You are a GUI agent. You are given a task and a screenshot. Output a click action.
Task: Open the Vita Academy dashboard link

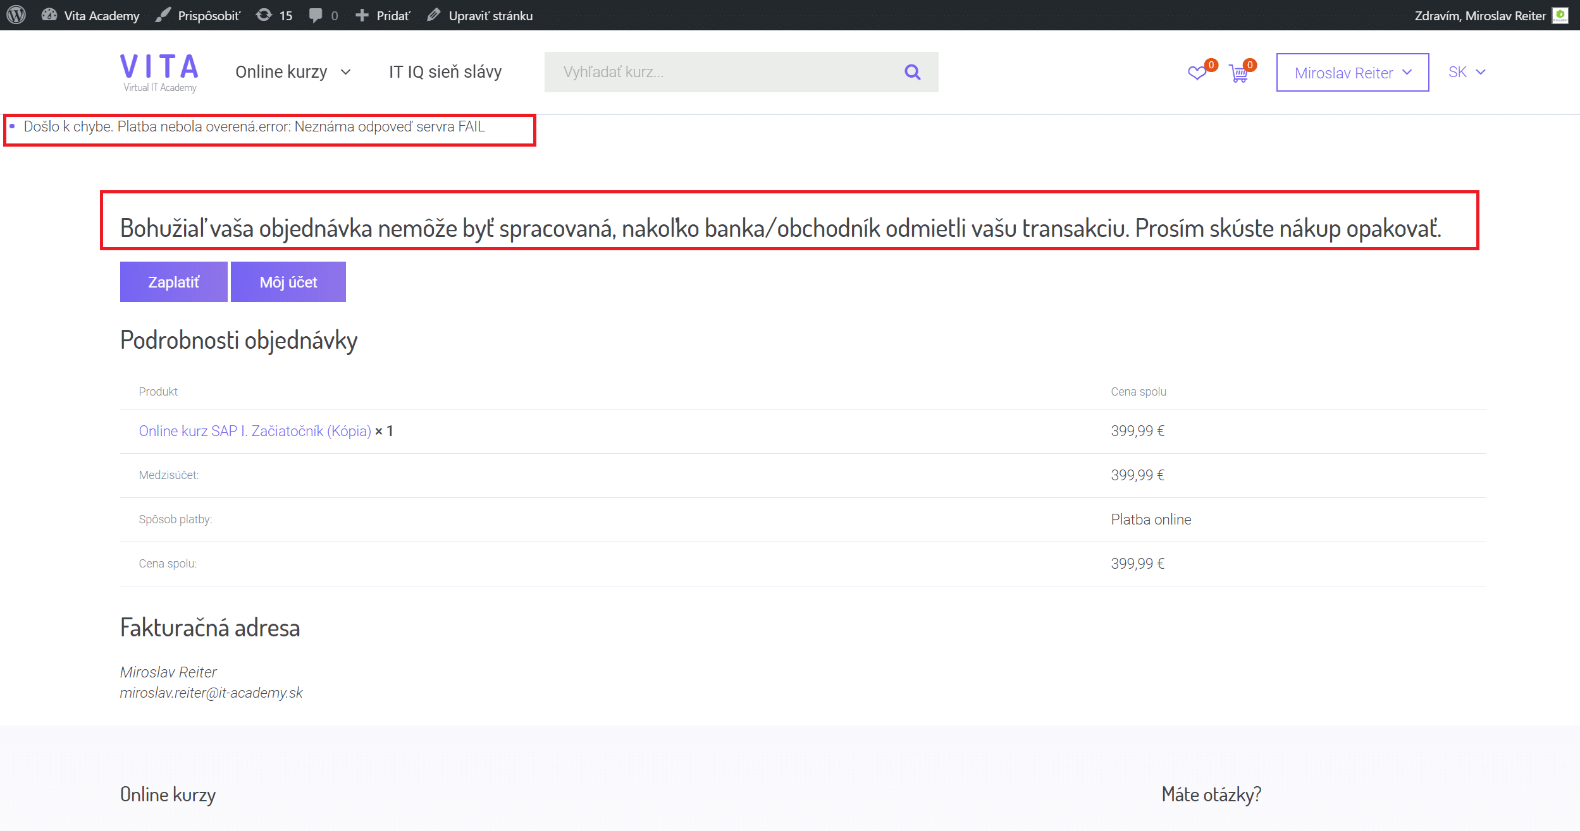tap(90, 15)
